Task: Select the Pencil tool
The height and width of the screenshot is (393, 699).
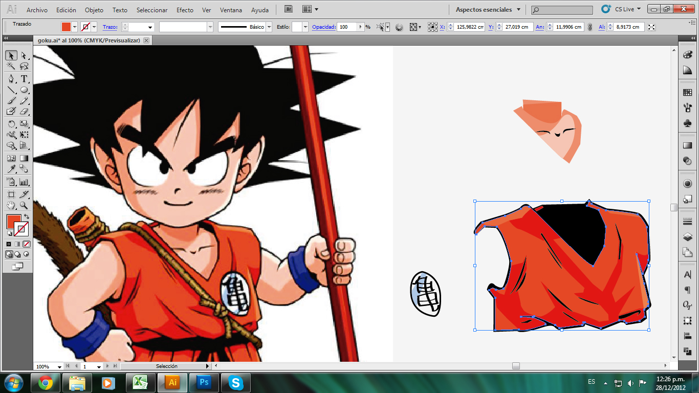Action: (24, 101)
